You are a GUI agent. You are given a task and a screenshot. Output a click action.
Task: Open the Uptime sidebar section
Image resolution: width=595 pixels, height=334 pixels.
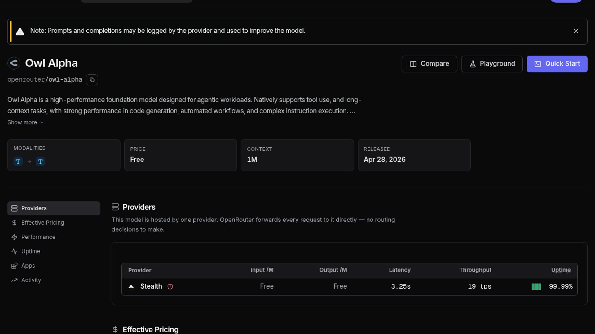[x=54, y=251]
